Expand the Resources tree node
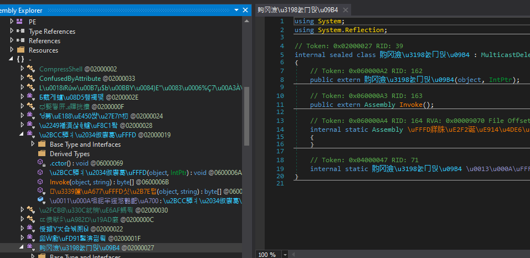 click(12, 50)
